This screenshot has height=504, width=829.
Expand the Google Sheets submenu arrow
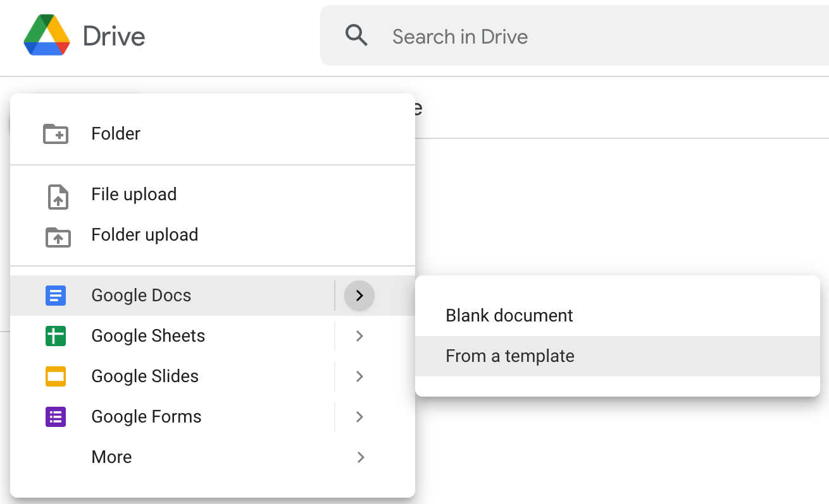(x=359, y=336)
